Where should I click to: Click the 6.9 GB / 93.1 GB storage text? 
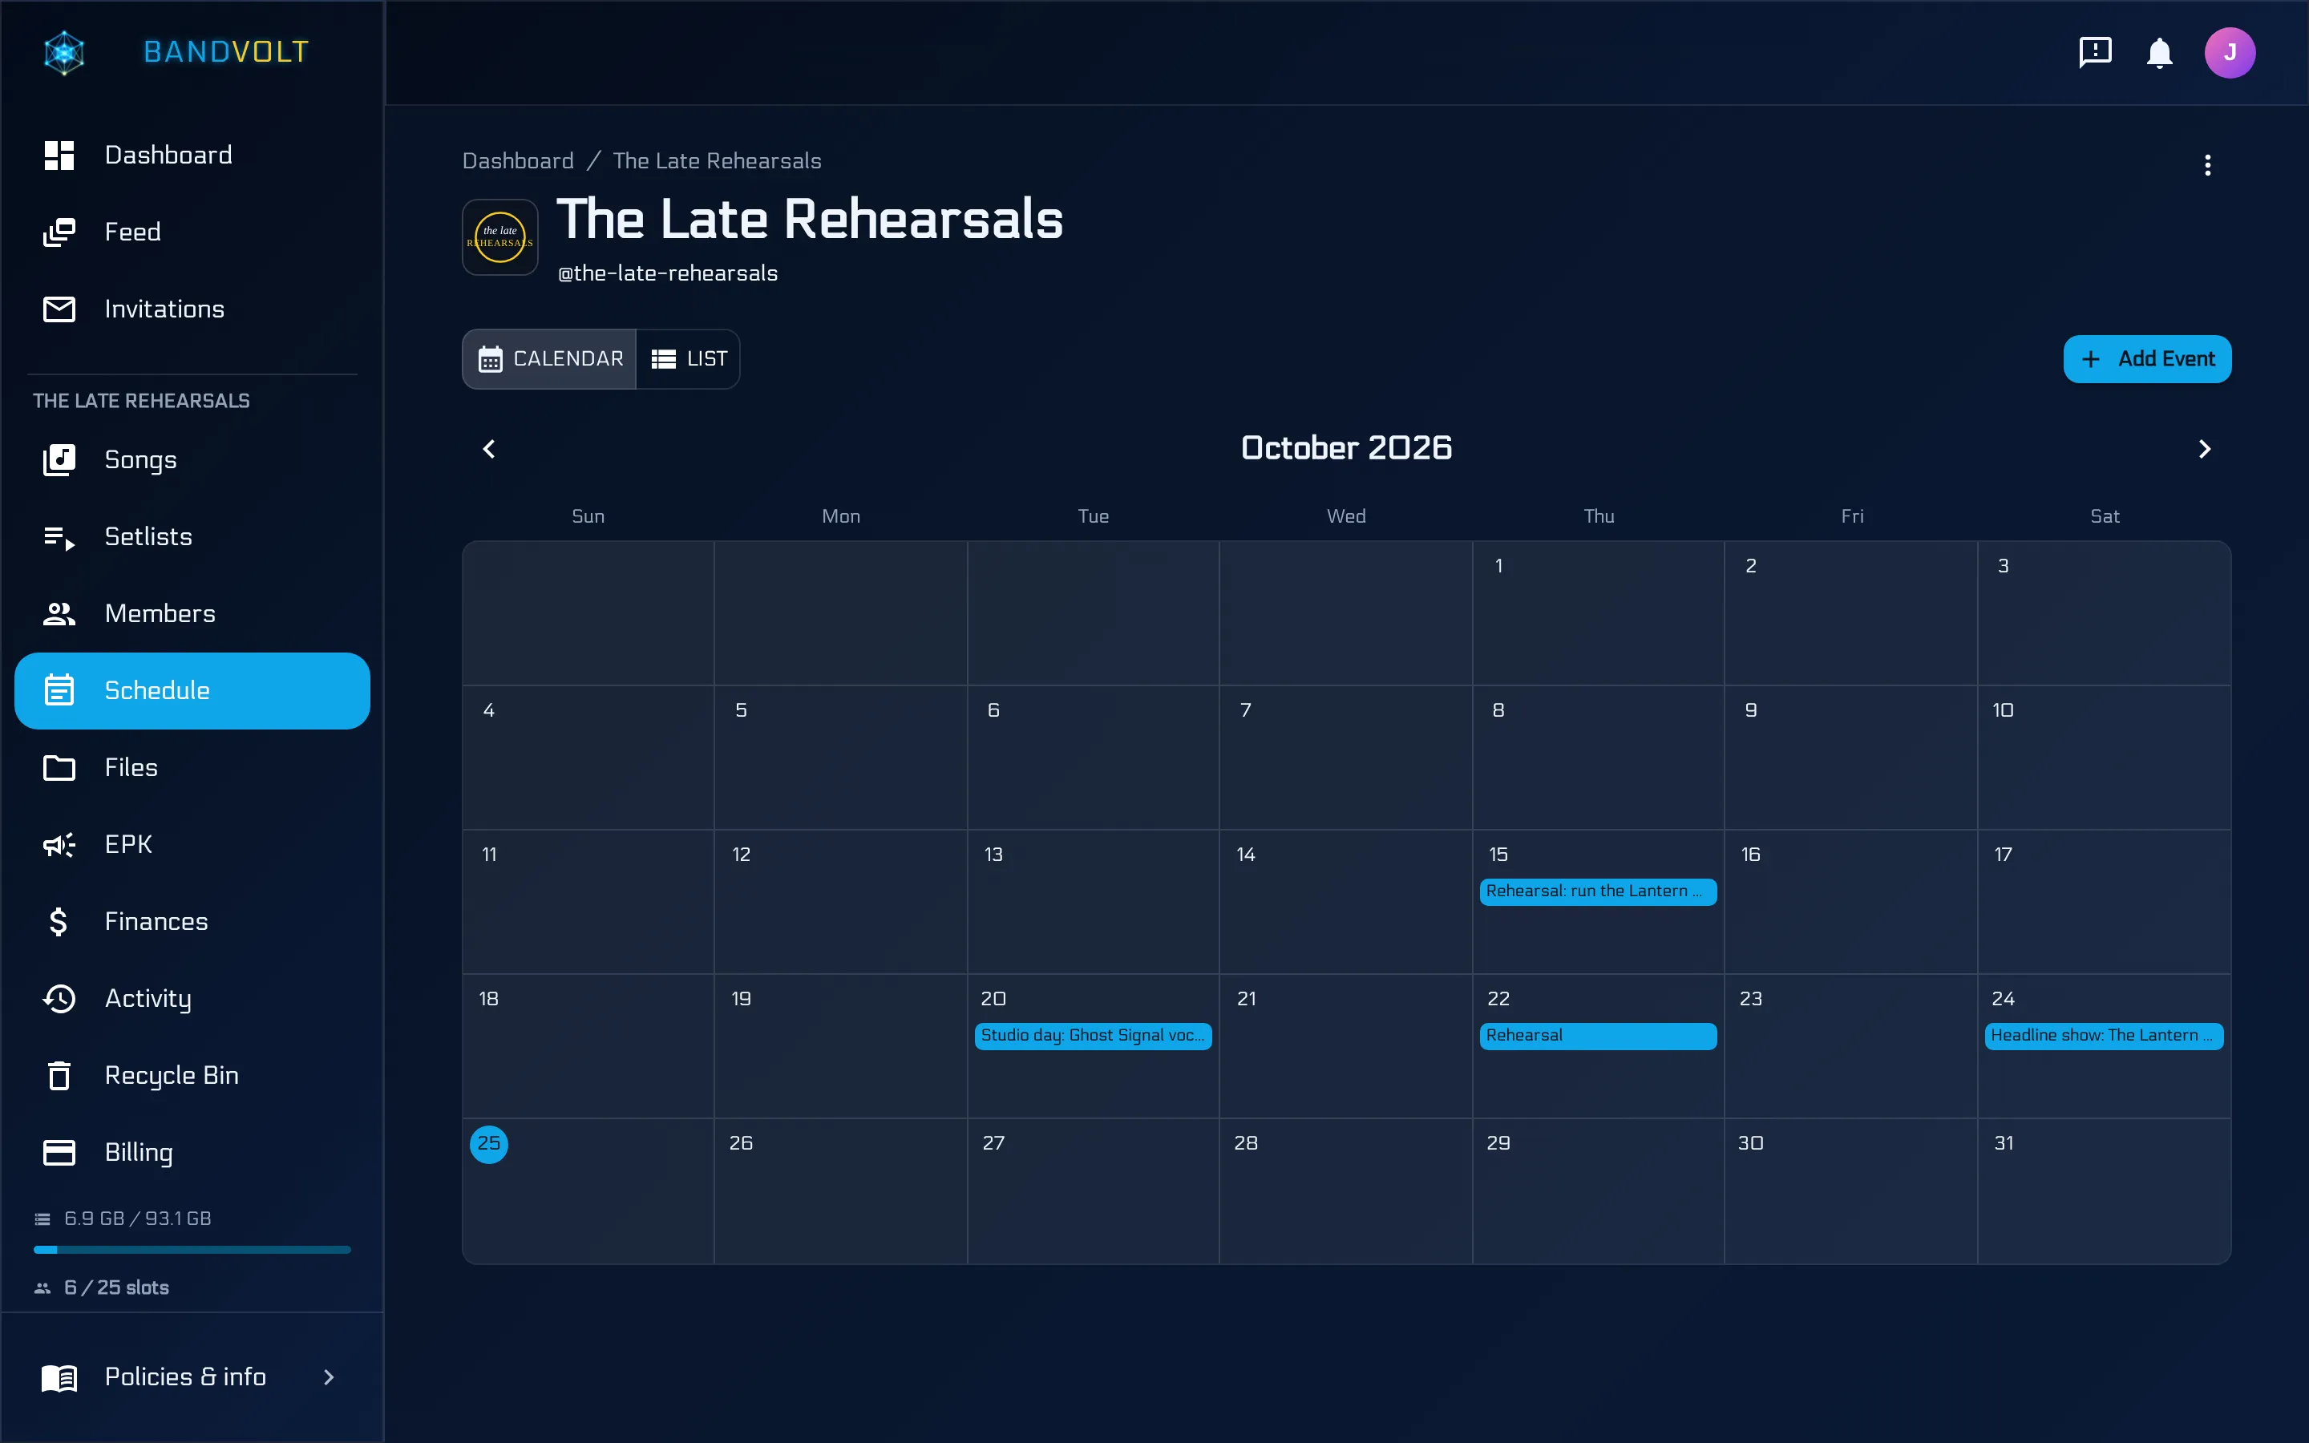tap(137, 1219)
